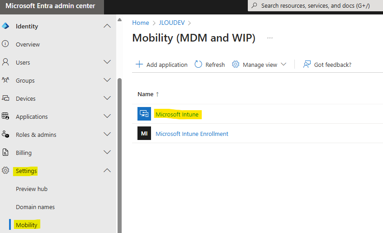Select Domain names under Settings

(x=35, y=207)
